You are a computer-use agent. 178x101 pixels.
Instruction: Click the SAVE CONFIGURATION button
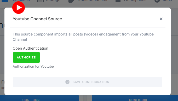pos(88,82)
